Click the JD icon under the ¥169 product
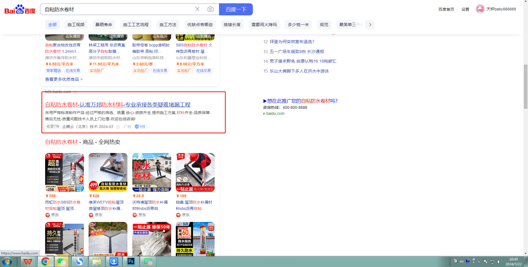 click(178, 215)
